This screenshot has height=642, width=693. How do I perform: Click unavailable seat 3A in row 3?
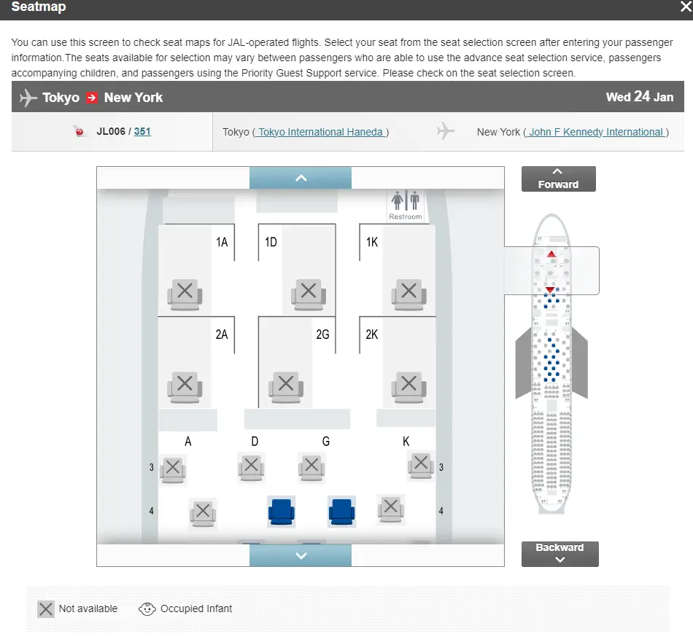click(x=173, y=468)
